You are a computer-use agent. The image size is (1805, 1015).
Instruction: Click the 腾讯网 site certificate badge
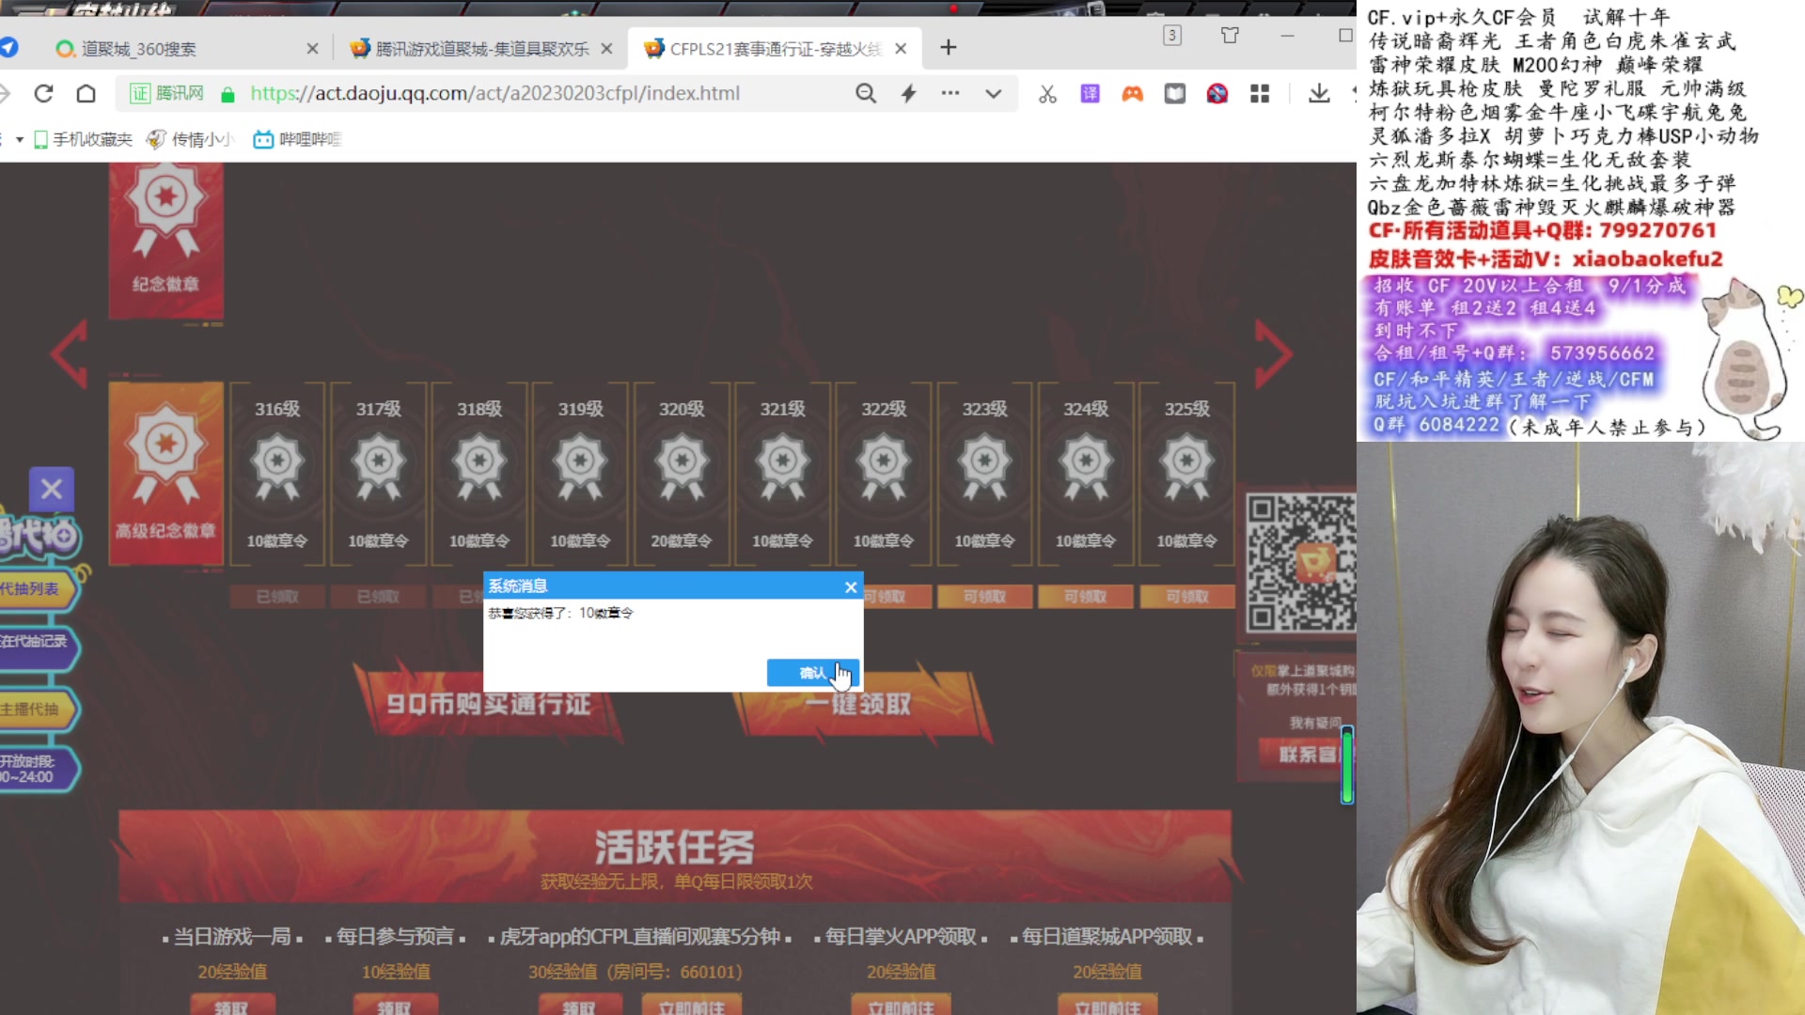click(166, 93)
